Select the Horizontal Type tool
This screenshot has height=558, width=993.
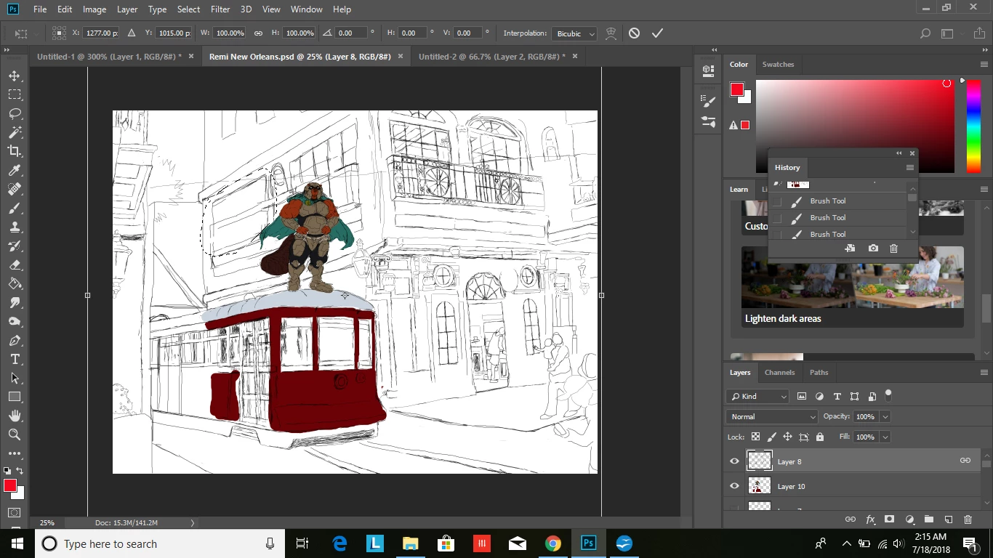[x=15, y=360]
